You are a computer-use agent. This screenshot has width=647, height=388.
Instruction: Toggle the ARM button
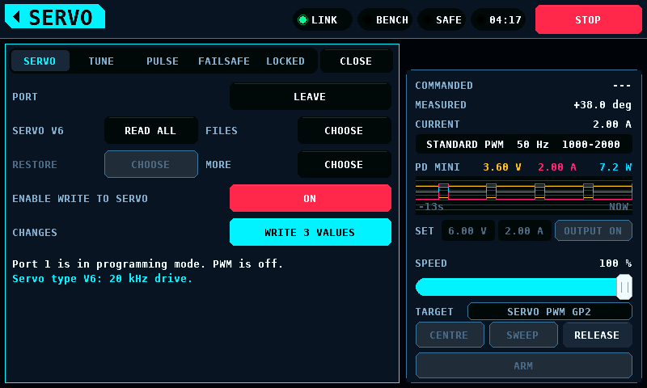pos(523,365)
